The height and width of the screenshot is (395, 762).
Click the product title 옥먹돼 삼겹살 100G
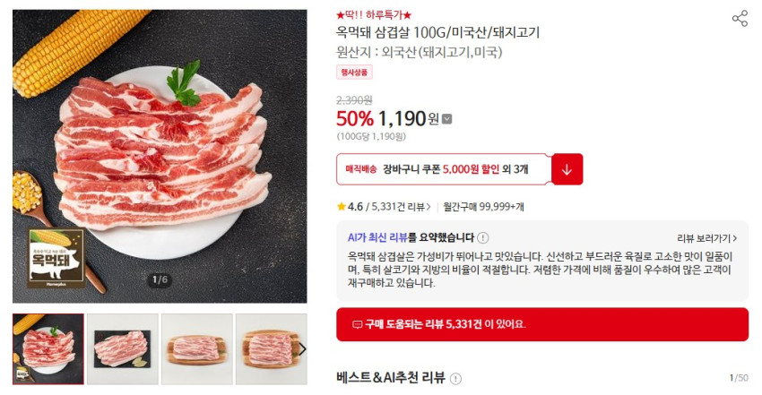437,33
